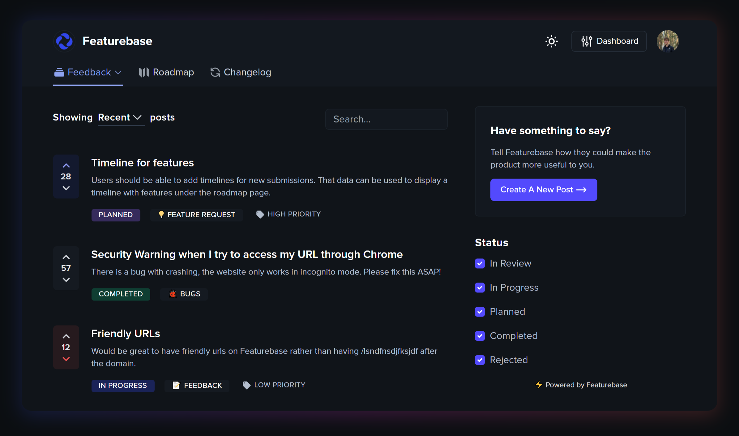The height and width of the screenshot is (436, 739).
Task: Focus the Search posts input field
Action: [x=386, y=119]
